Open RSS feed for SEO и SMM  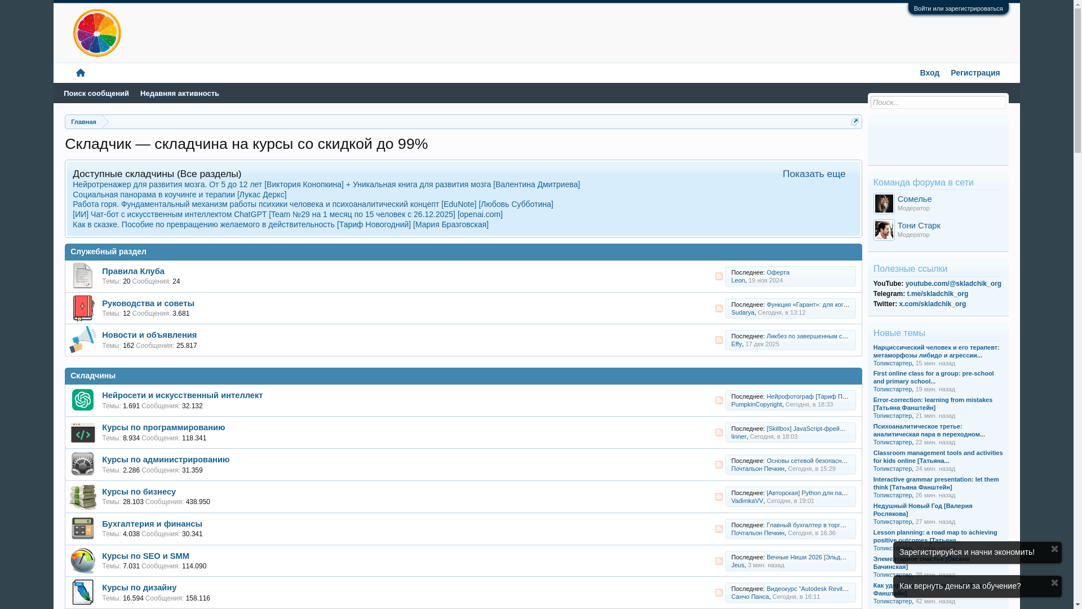pyautogui.click(x=719, y=561)
